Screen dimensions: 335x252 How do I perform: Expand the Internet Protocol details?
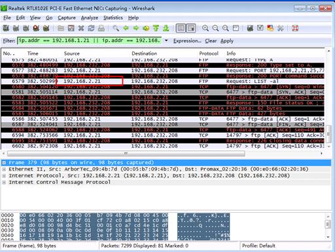click(4, 176)
